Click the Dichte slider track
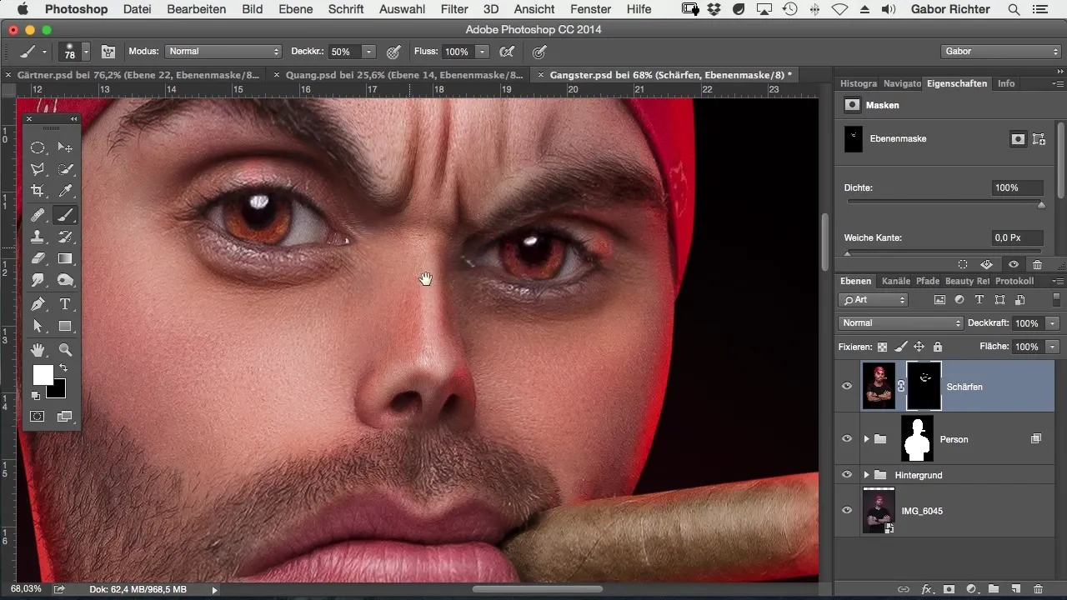Image resolution: width=1067 pixels, height=600 pixels. pyautogui.click(x=944, y=202)
